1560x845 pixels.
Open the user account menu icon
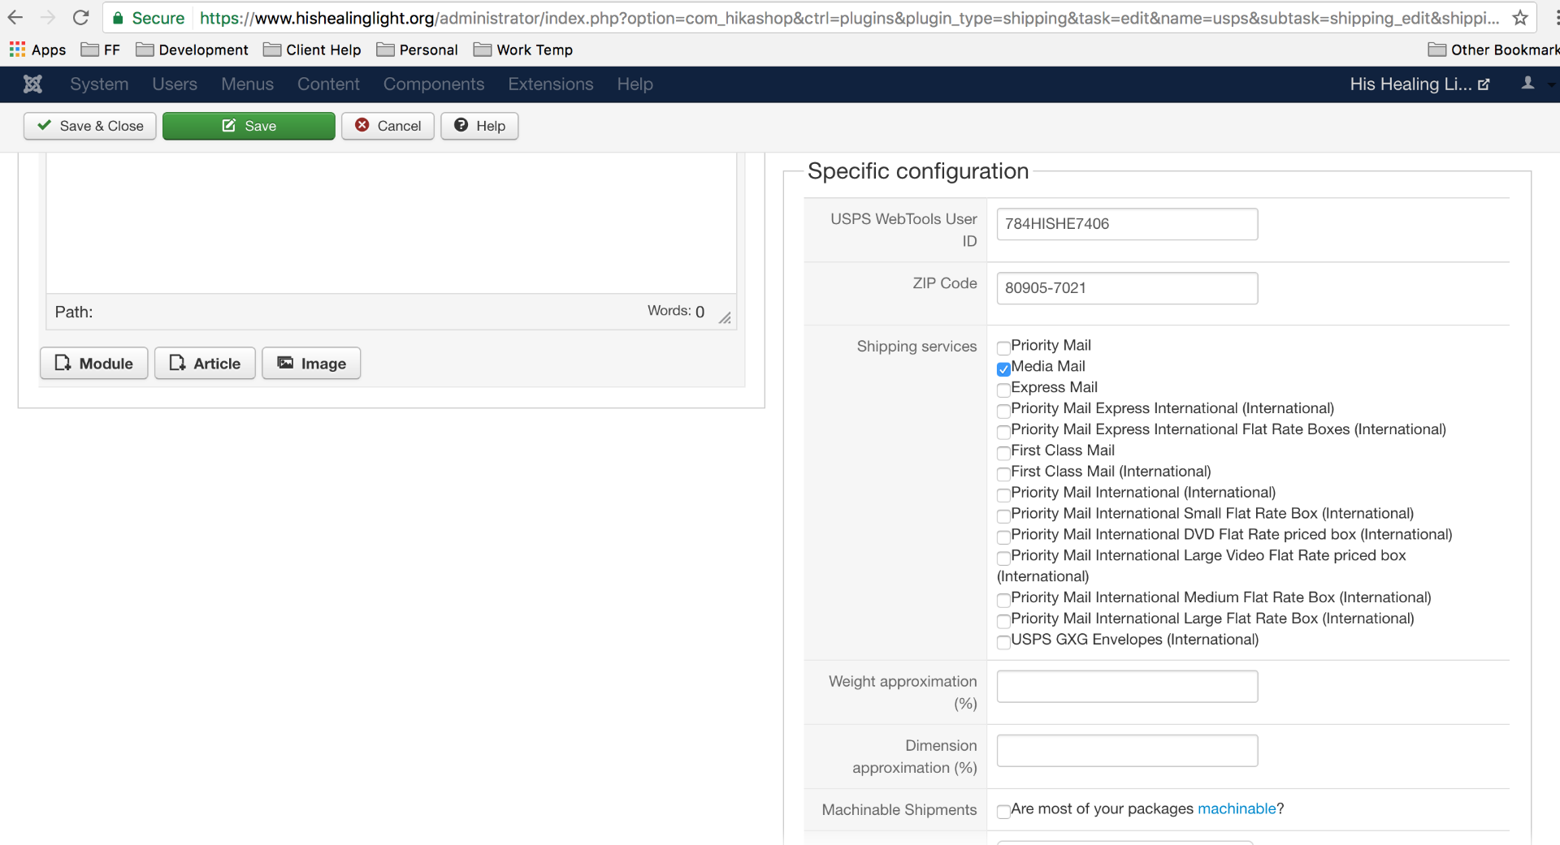click(x=1528, y=84)
